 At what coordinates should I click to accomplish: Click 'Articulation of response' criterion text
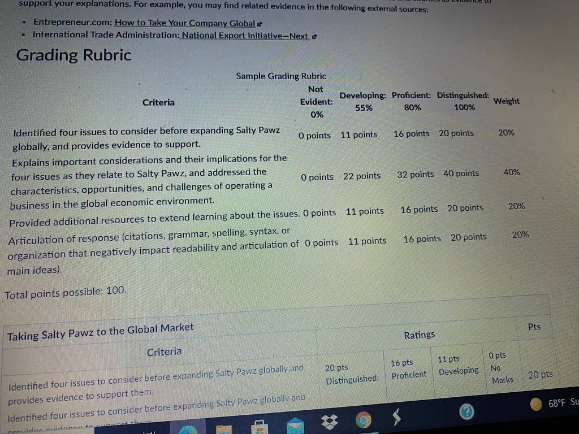tap(153, 251)
